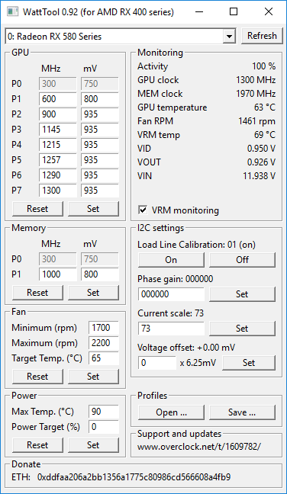287x494 pixels.
Task: Click Set next to Phase gain
Action: (242, 294)
